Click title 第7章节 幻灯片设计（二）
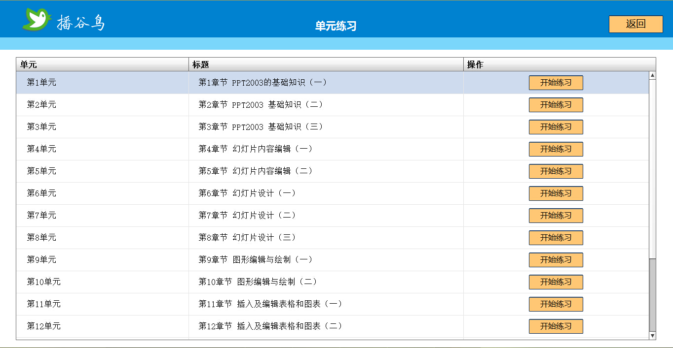This screenshot has width=673, height=348. tap(248, 216)
